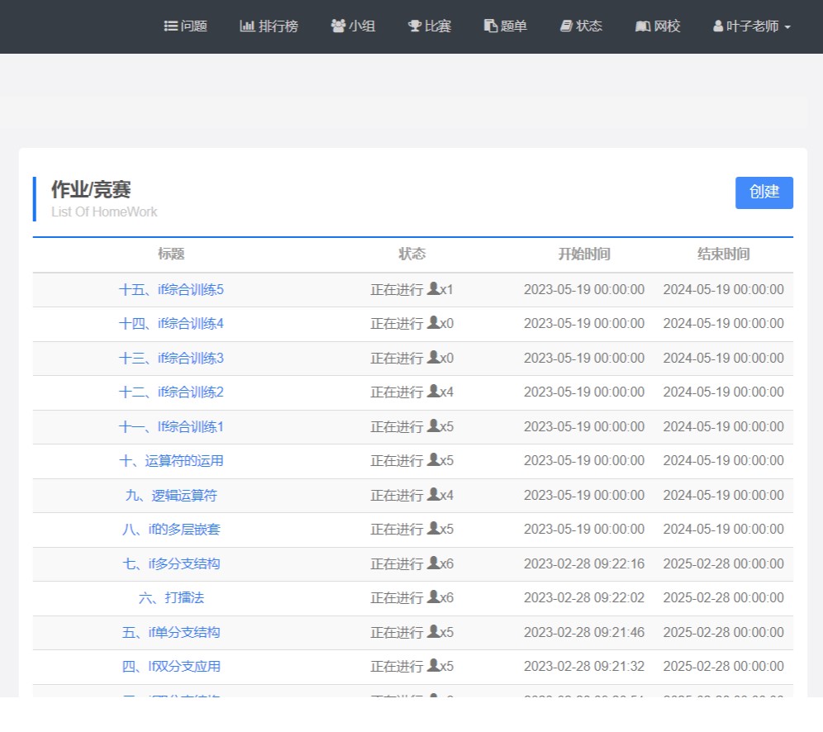Image resolution: width=823 pixels, height=732 pixels.
Task: Open homework 七、if多分支结构
Action: tap(171, 564)
